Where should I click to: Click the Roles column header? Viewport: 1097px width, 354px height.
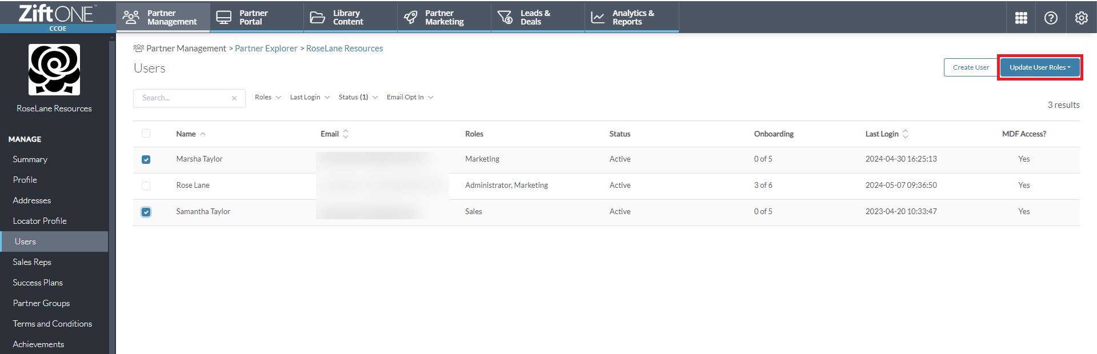coord(474,134)
